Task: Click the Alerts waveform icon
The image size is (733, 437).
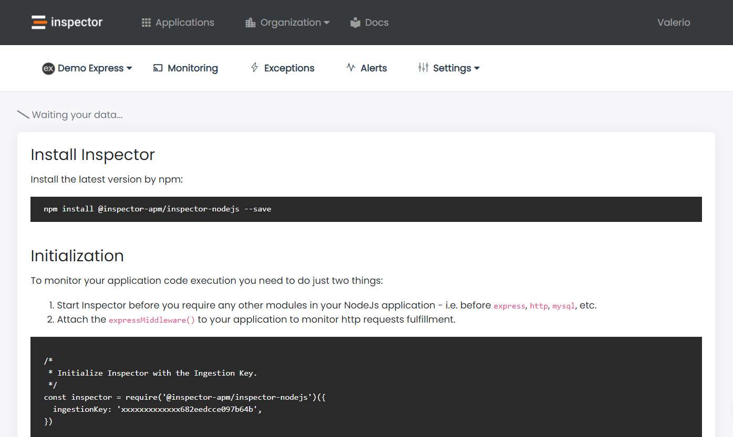Action: tap(350, 68)
